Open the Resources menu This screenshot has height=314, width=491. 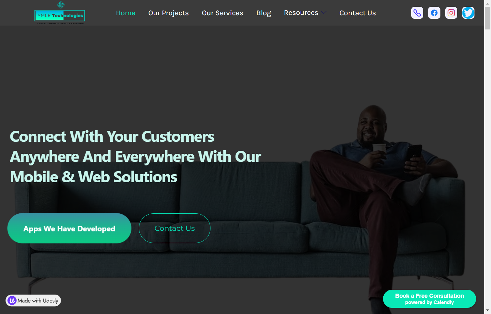point(301,13)
